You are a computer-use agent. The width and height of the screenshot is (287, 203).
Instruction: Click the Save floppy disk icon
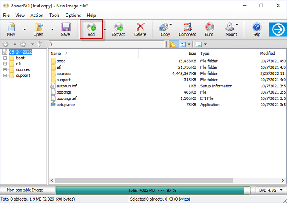pos(66,27)
